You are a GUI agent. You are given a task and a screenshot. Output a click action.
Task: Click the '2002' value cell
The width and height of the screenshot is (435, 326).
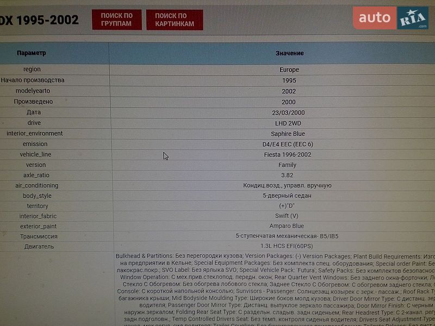[x=289, y=91]
